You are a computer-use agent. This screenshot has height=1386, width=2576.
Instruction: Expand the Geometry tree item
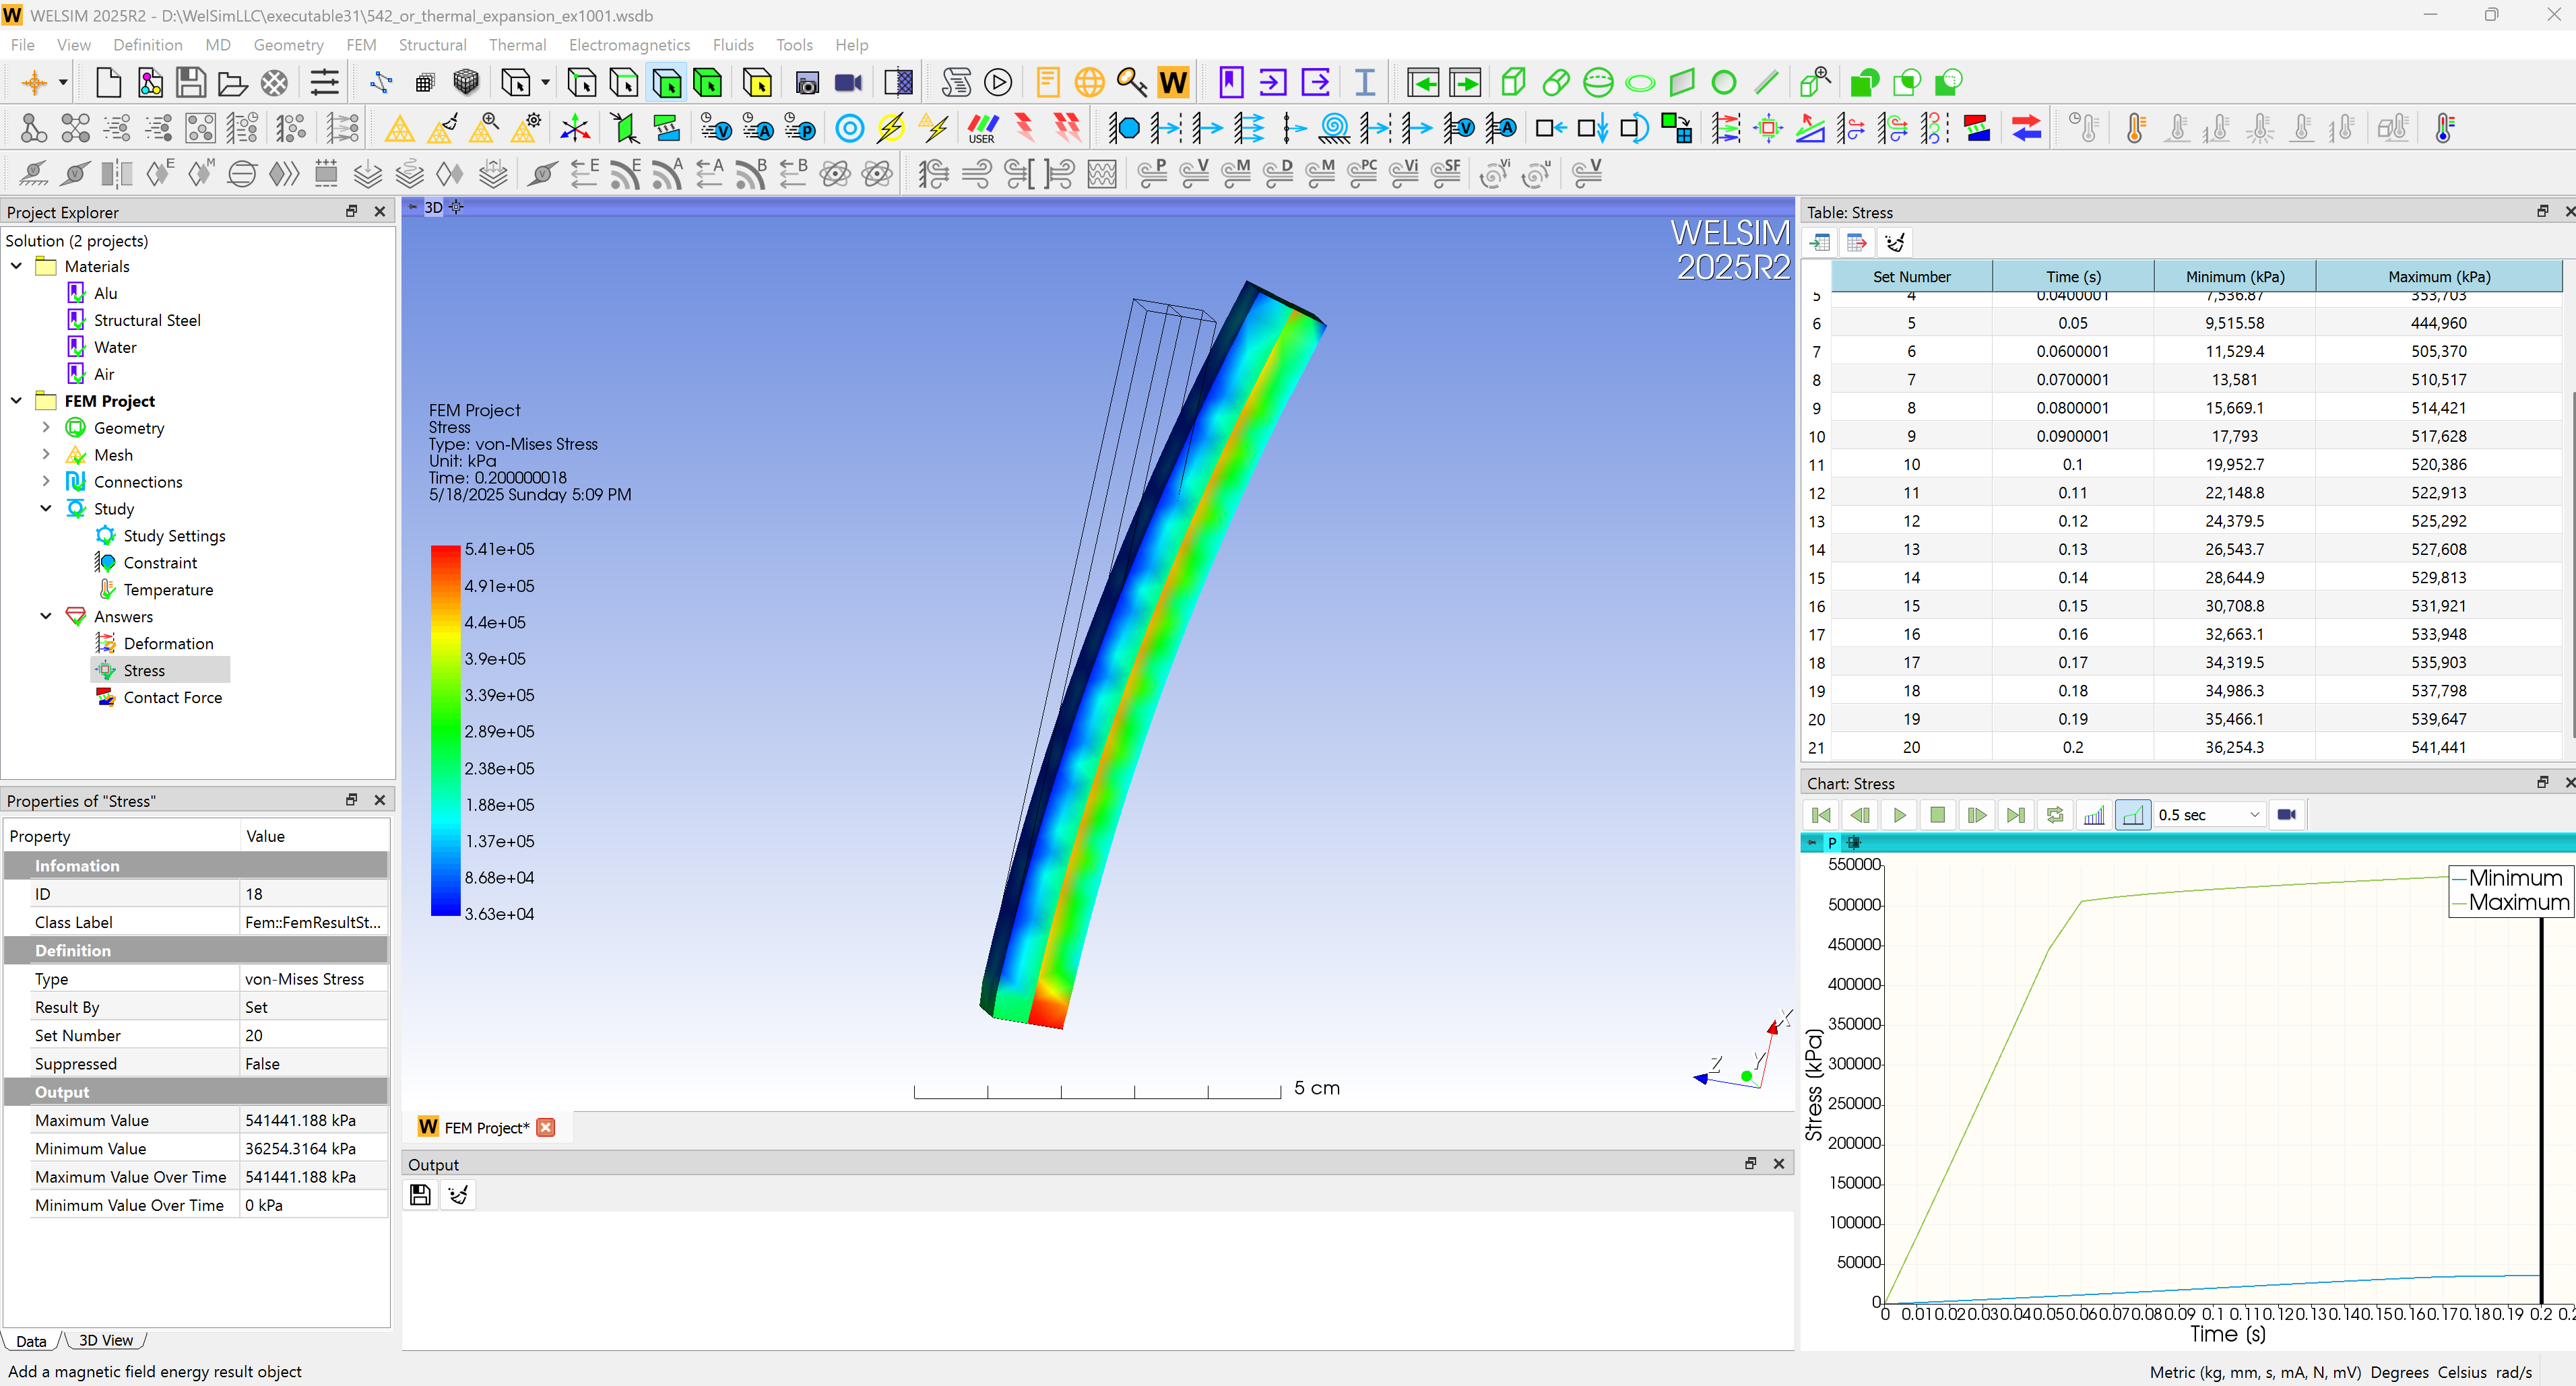45,427
